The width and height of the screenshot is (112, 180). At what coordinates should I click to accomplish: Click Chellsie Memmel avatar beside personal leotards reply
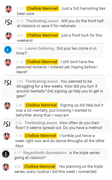[x=8, y=63]
